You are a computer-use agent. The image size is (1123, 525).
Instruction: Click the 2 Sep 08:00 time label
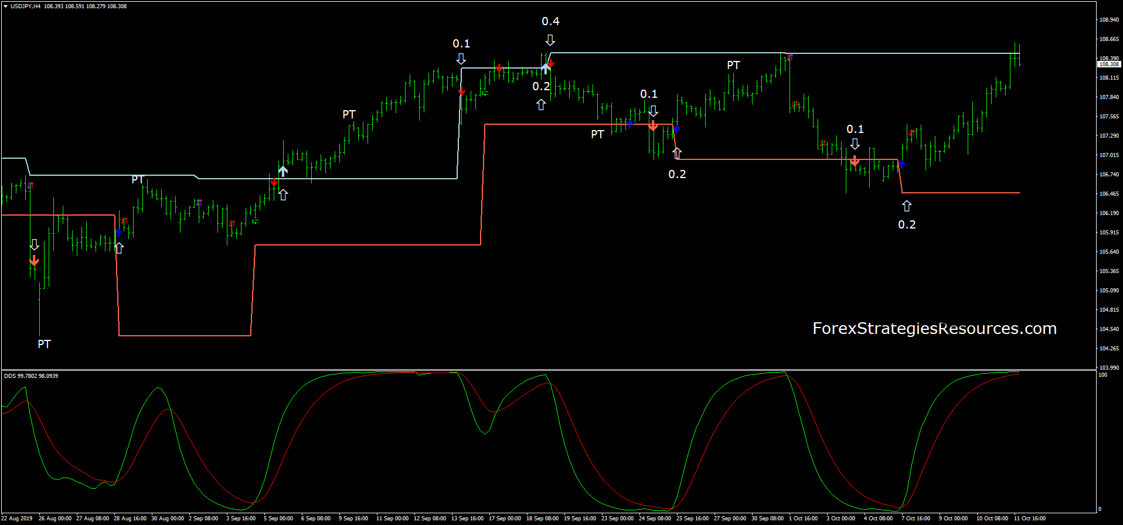[x=203, y=519]
